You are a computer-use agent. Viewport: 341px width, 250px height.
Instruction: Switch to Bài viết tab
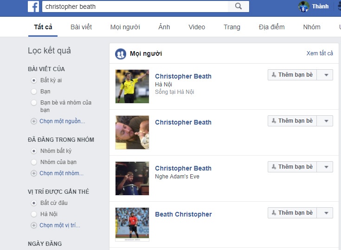[81, 27]
